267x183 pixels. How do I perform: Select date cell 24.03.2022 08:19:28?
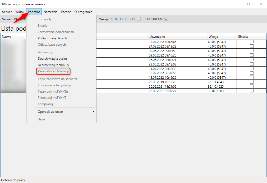pyautogui.click(x=178, y=46)
